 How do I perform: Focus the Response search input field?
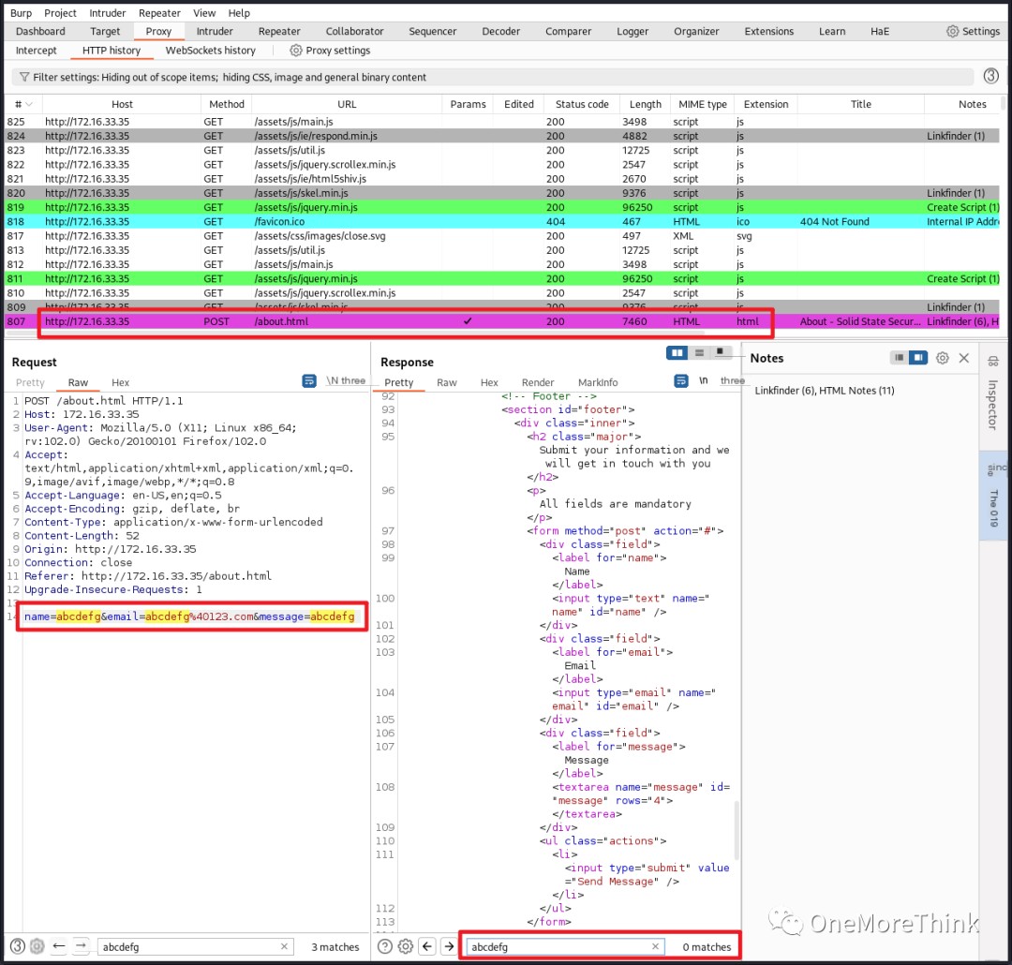pos(565,946)
